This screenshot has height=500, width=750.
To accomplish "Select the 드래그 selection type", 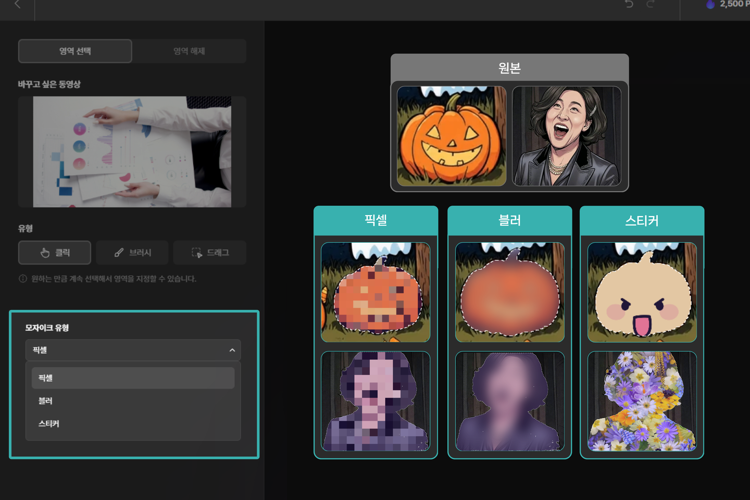I will (x=210, y=253).
